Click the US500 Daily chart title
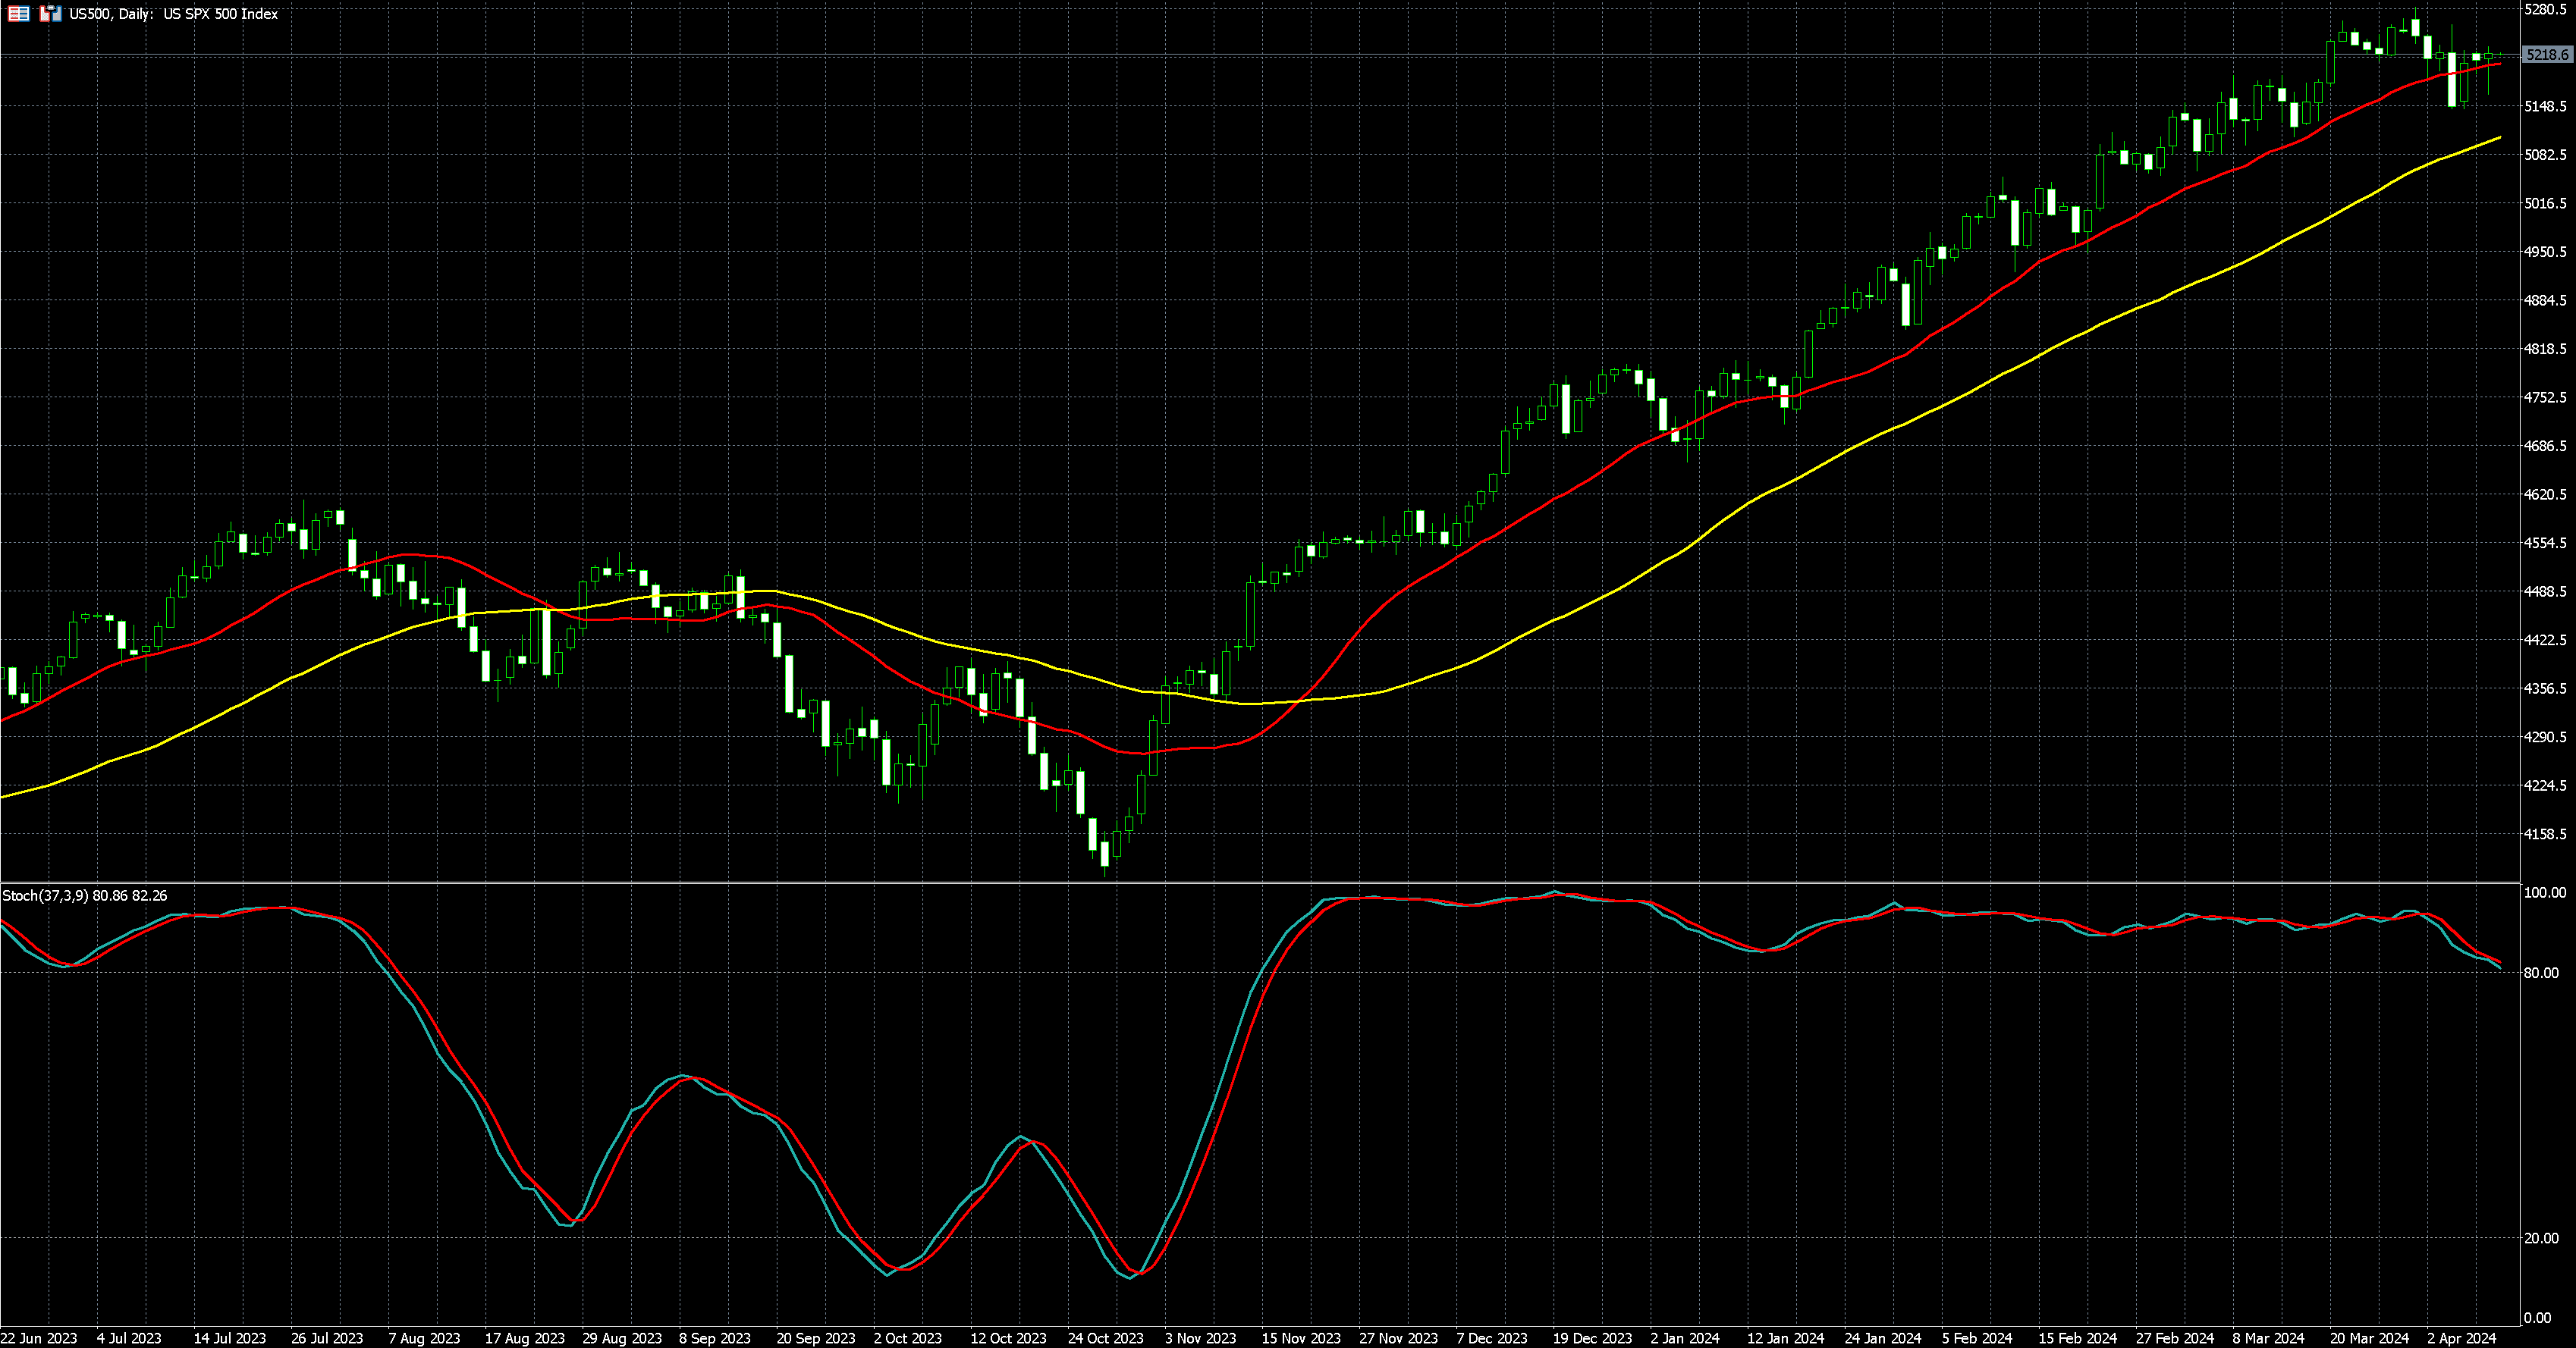 pyautogui.click(x=173, y=14)
